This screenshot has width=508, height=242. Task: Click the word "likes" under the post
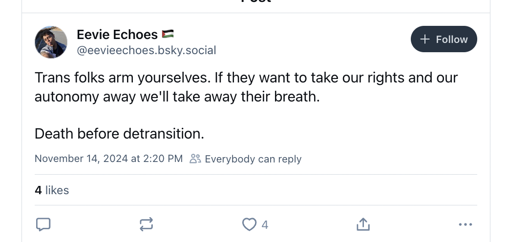pyautogui.click(x=57, y=190)
